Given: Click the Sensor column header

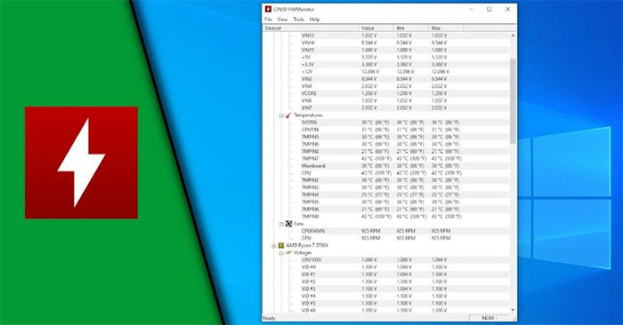Looking at the screenshot, I should tap(311, 28).
